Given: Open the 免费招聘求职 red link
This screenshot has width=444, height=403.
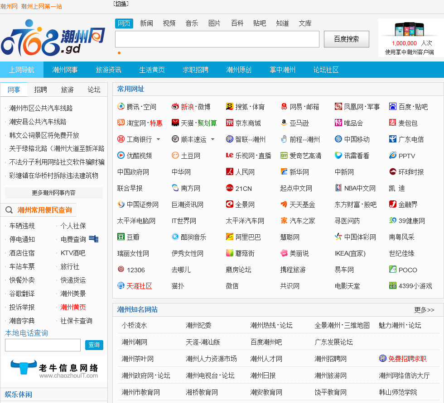Looking at the screenshot, I should (407, 359).
